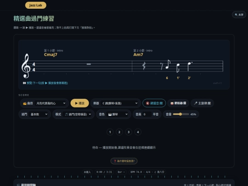This screenshot has height=186, width=248.
Task: Open the 曲目 song selection dropdown
Action: coord(51,103)
